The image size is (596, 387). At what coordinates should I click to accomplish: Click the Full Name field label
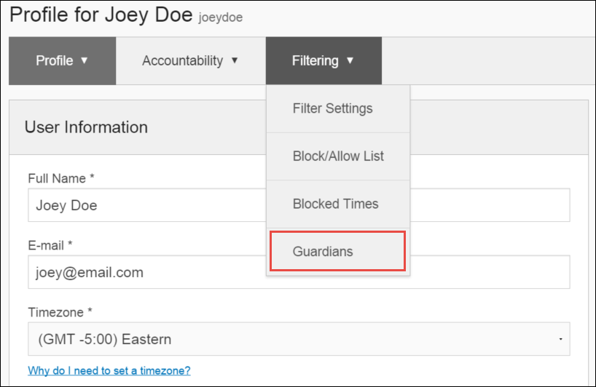click(61, 178)
